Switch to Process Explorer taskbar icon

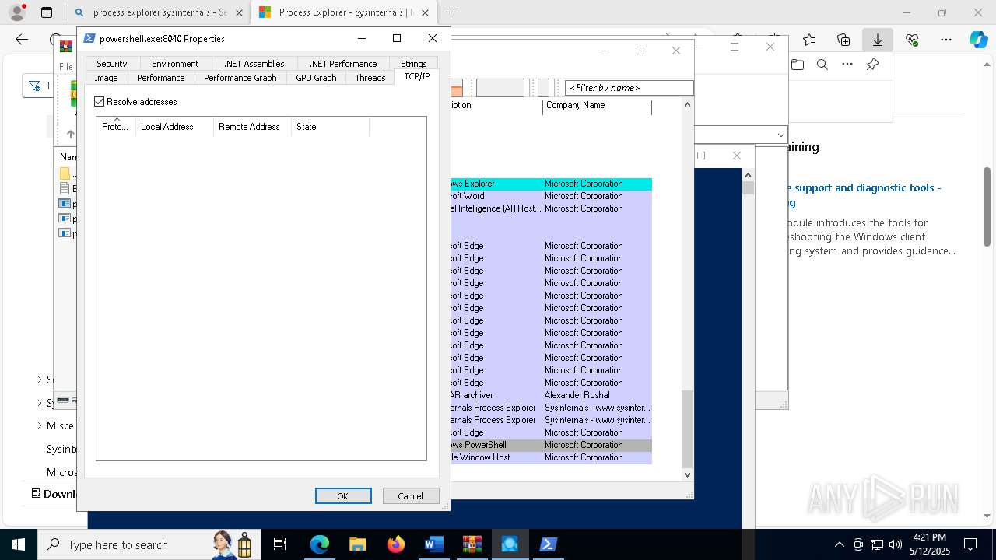(x=510, y=544)
